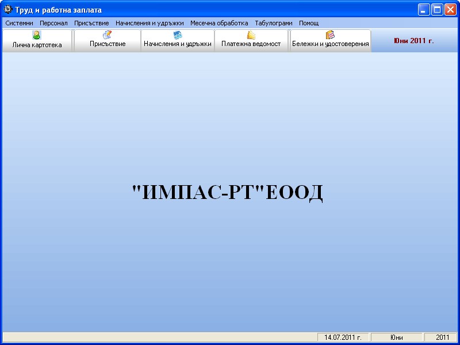Open the Помощ menu
The image size is (460, 345).
pos(309,23)
